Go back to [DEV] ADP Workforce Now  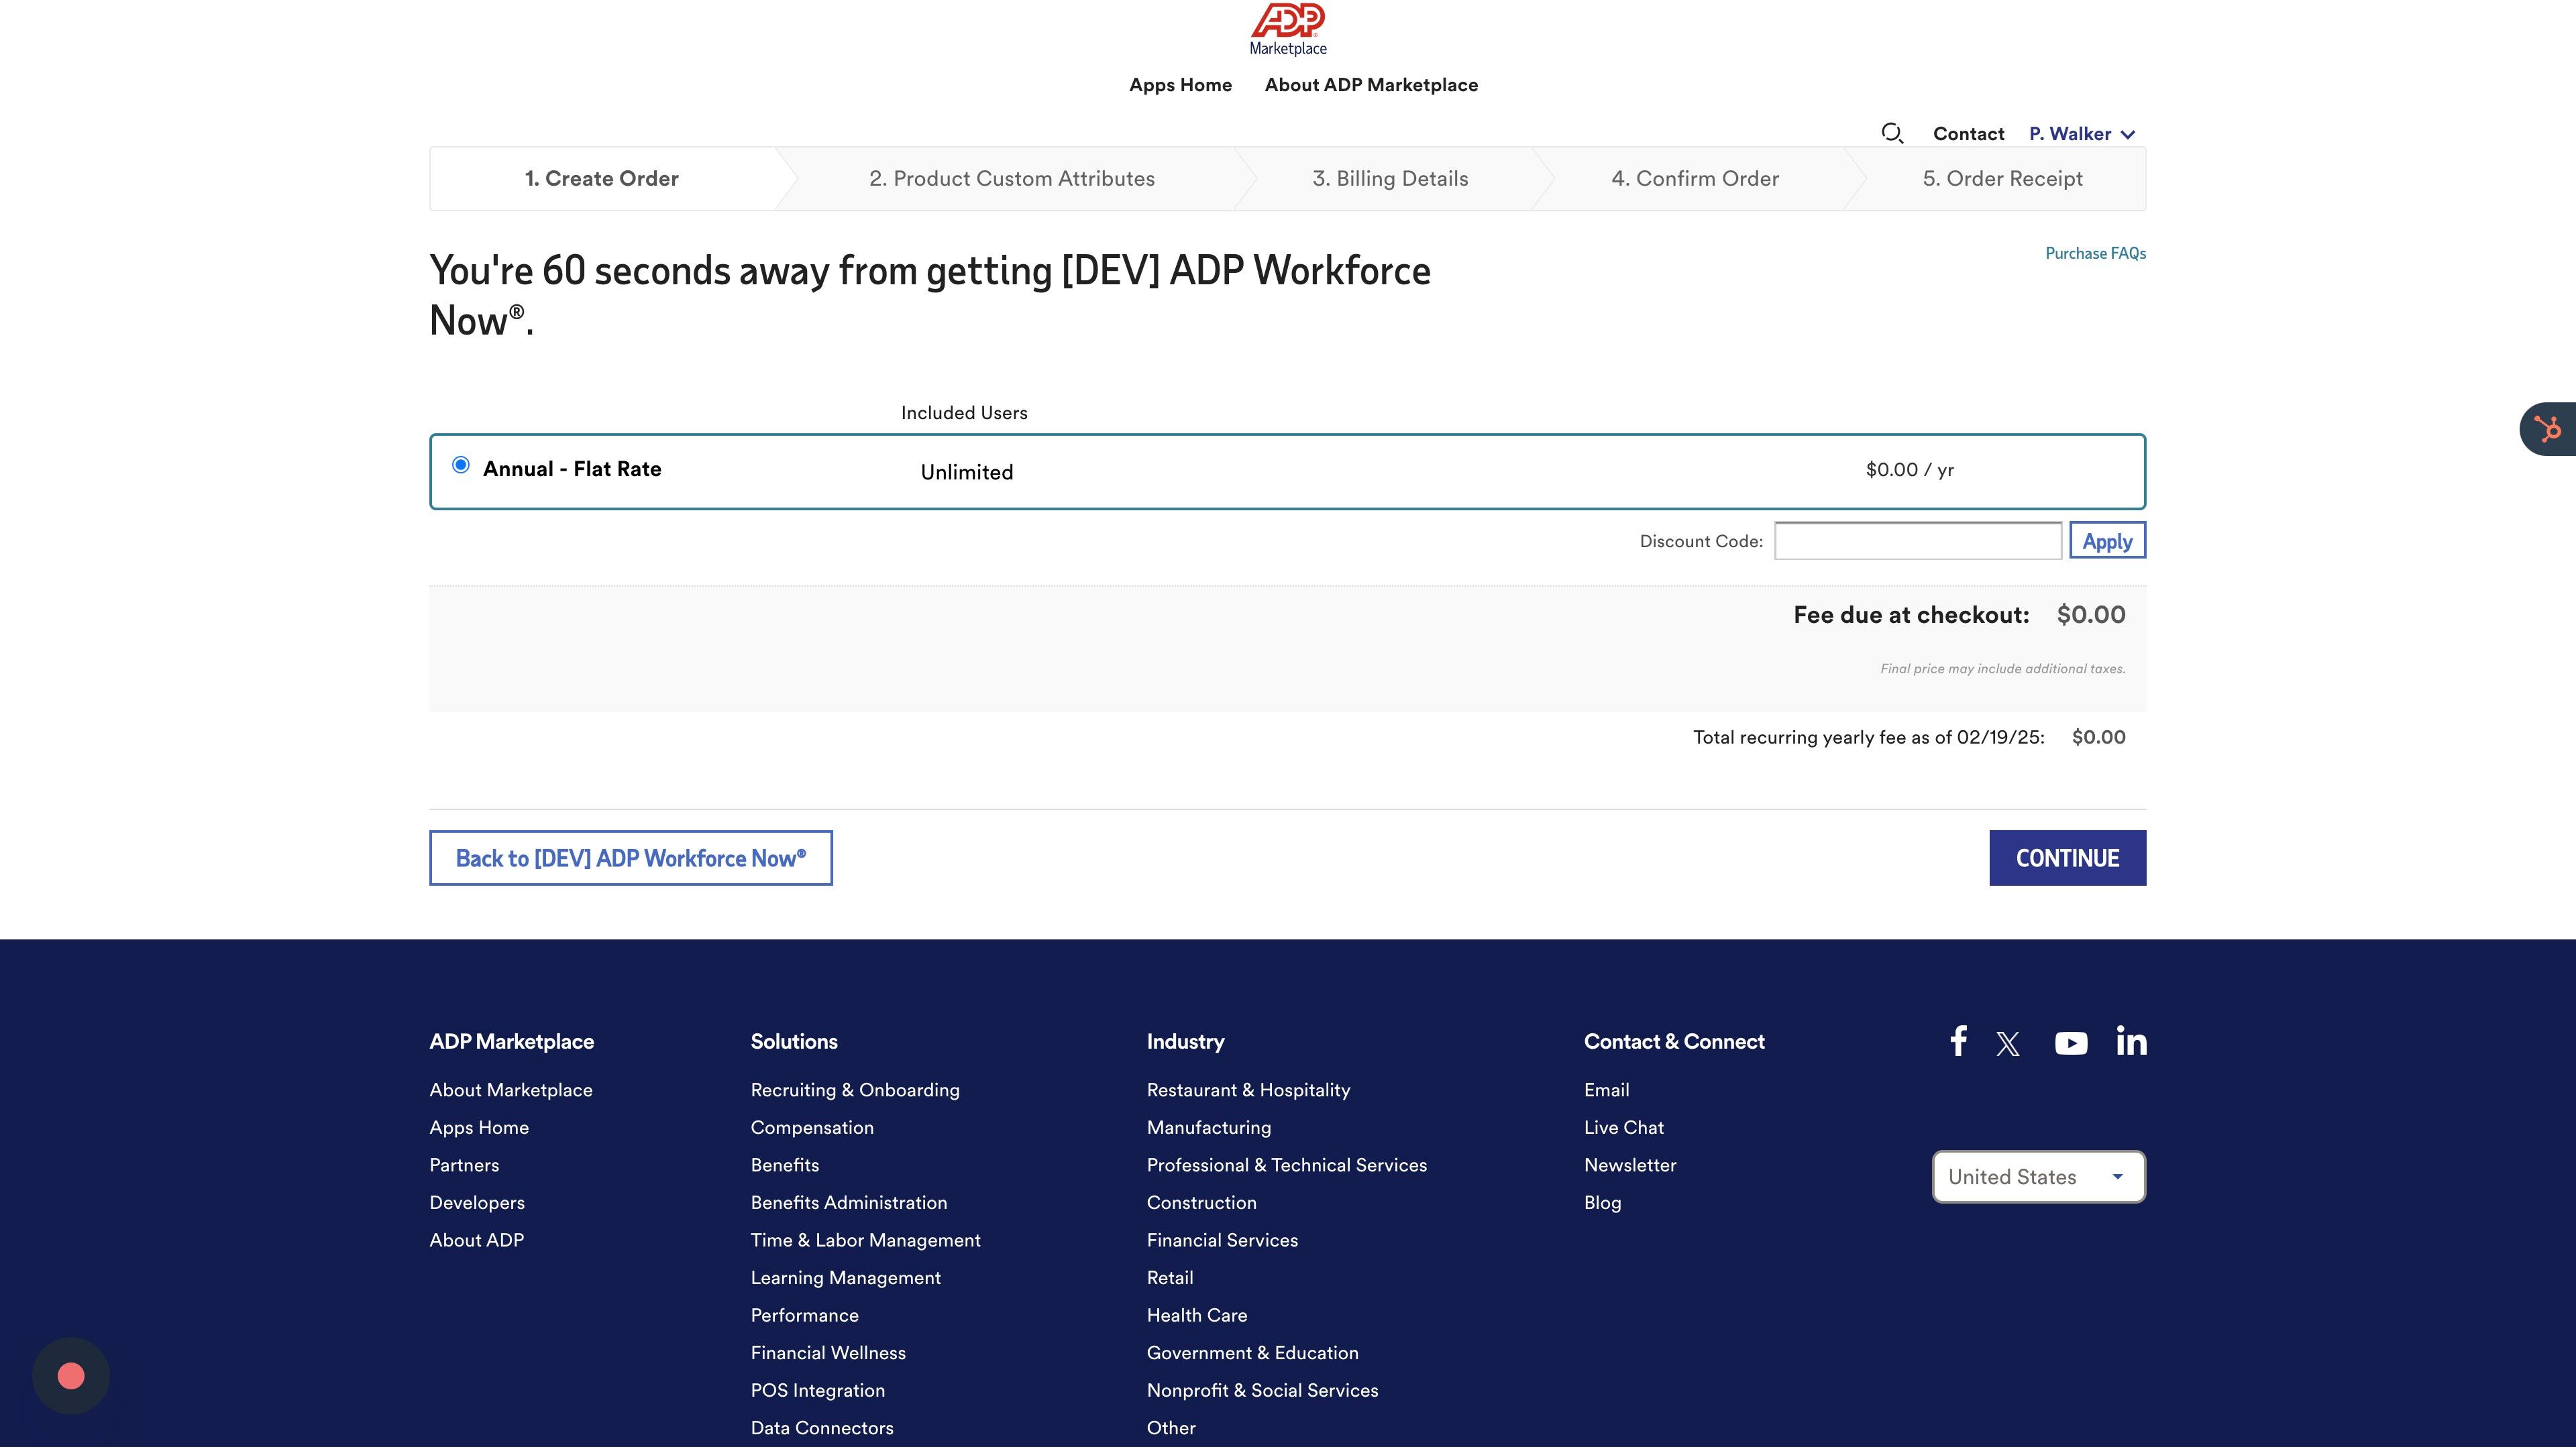pos(631,858)
